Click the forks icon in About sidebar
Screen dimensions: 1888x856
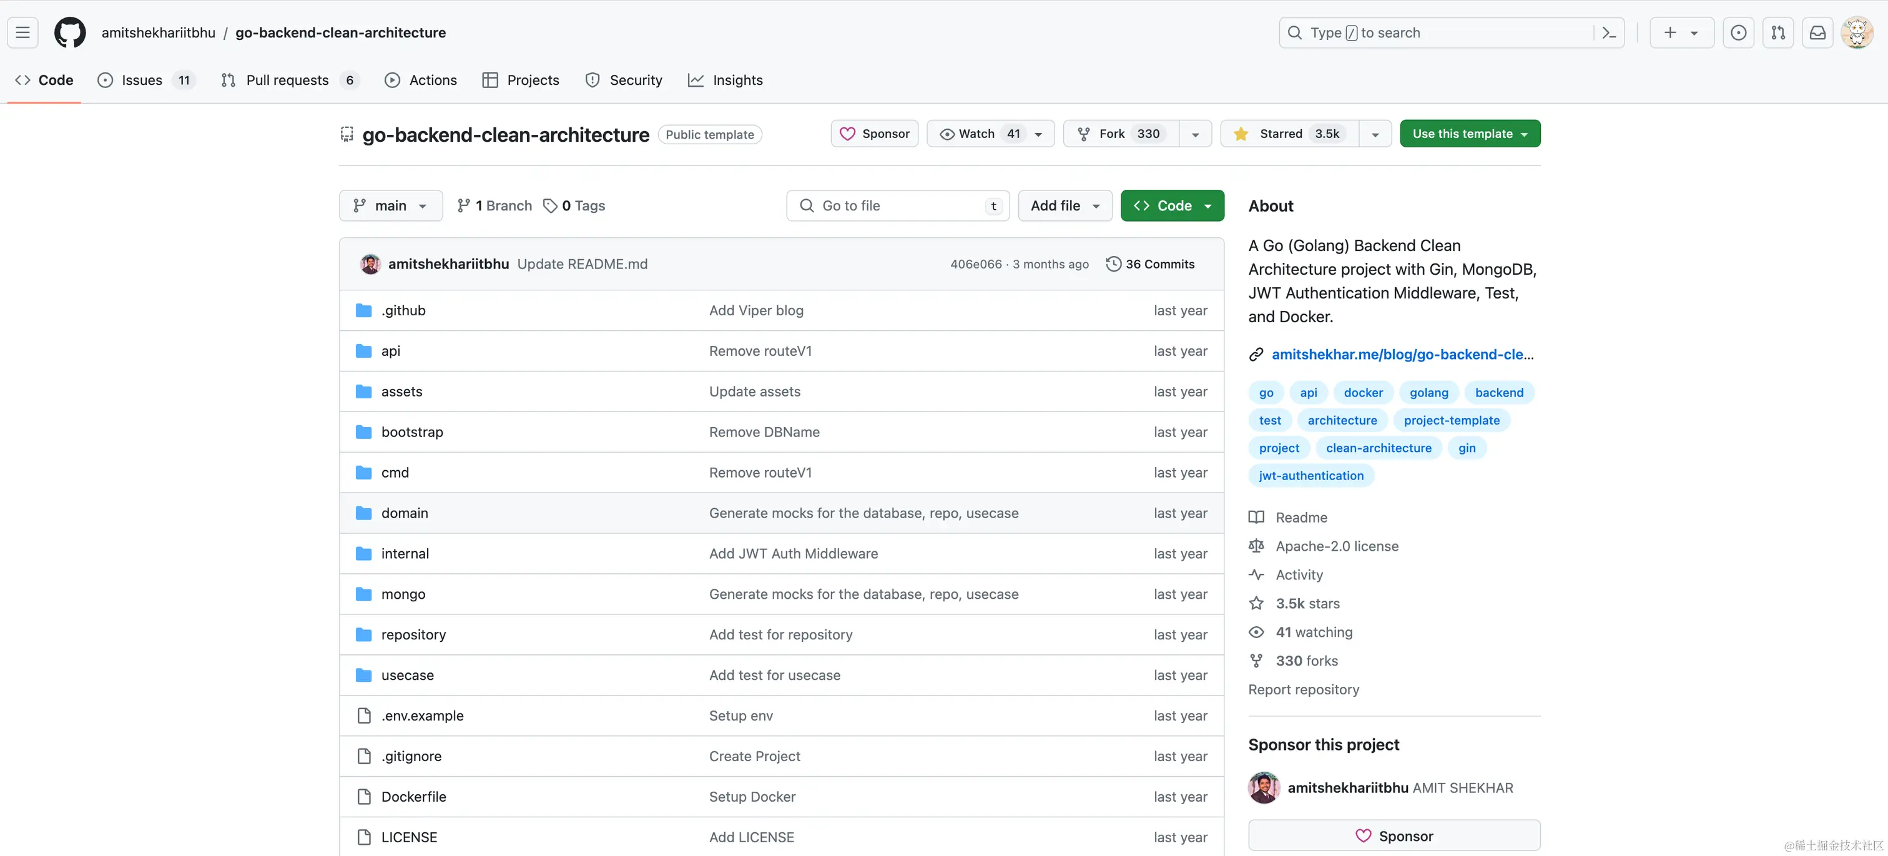click(x=1256, y=661)
